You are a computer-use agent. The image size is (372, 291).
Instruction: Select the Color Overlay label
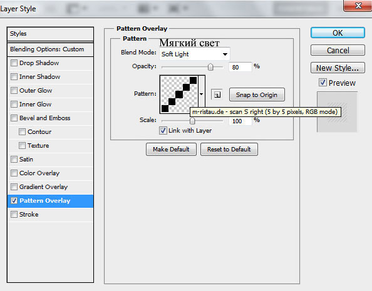[x=39, y=173]
